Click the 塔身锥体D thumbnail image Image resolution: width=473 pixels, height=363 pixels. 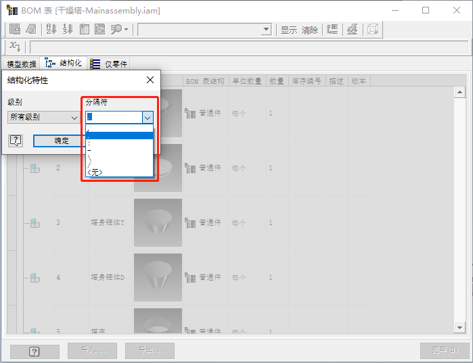tap(158, 277)
